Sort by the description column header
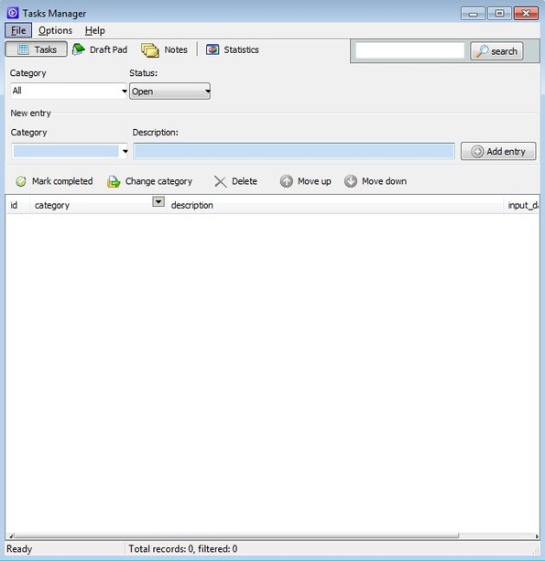The width and height of the screenshot is (545, 561). coord(335,205)
